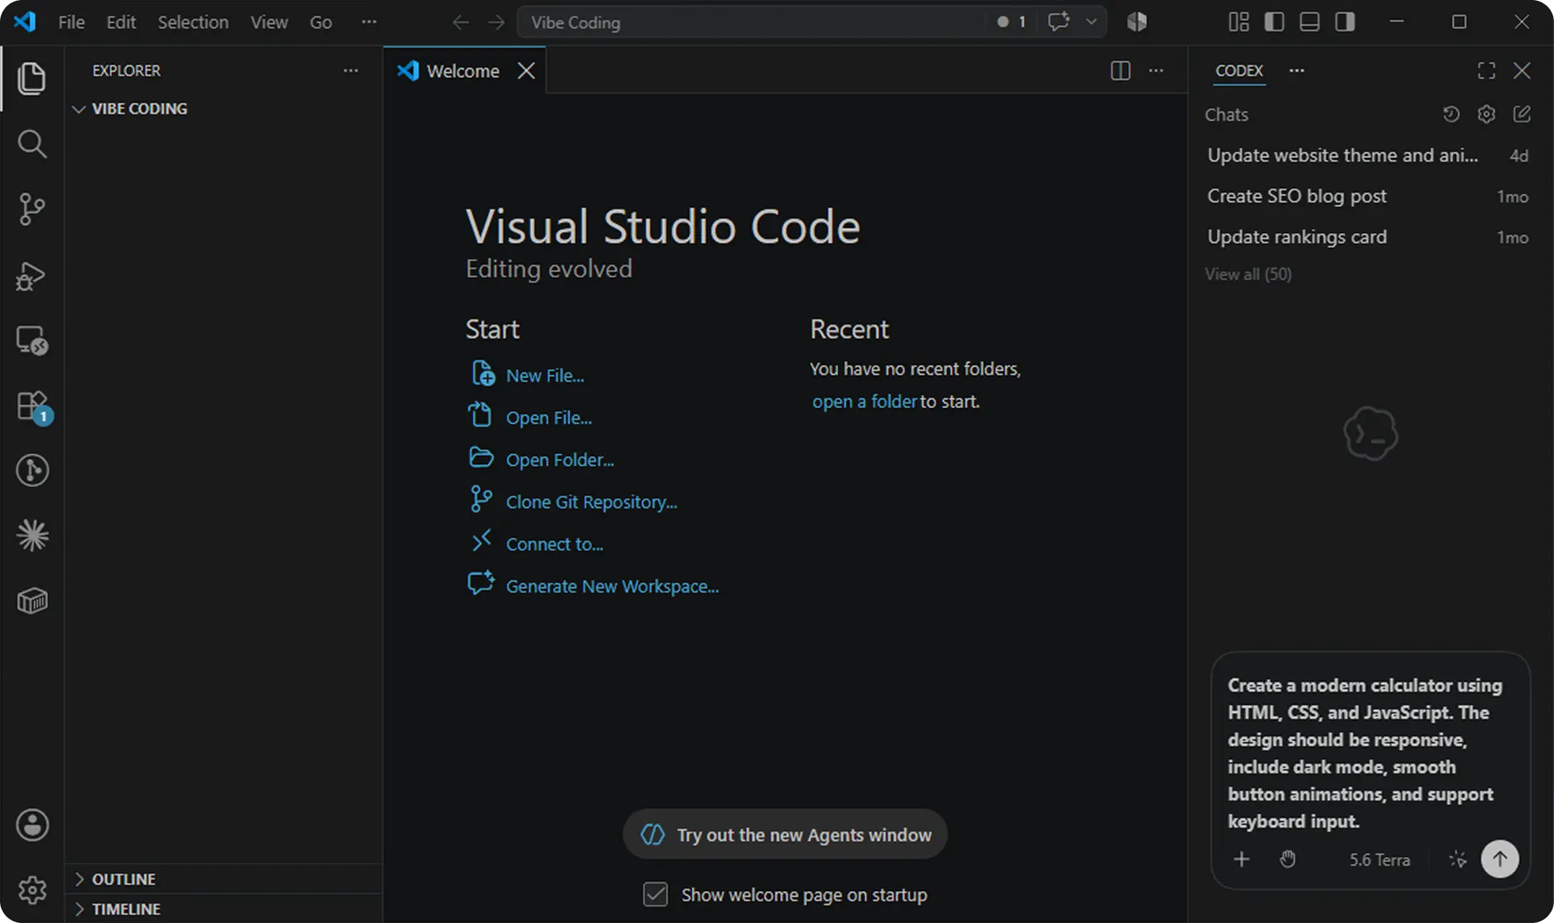Open the starburst AI extension icon

click(x=32, y=535)
